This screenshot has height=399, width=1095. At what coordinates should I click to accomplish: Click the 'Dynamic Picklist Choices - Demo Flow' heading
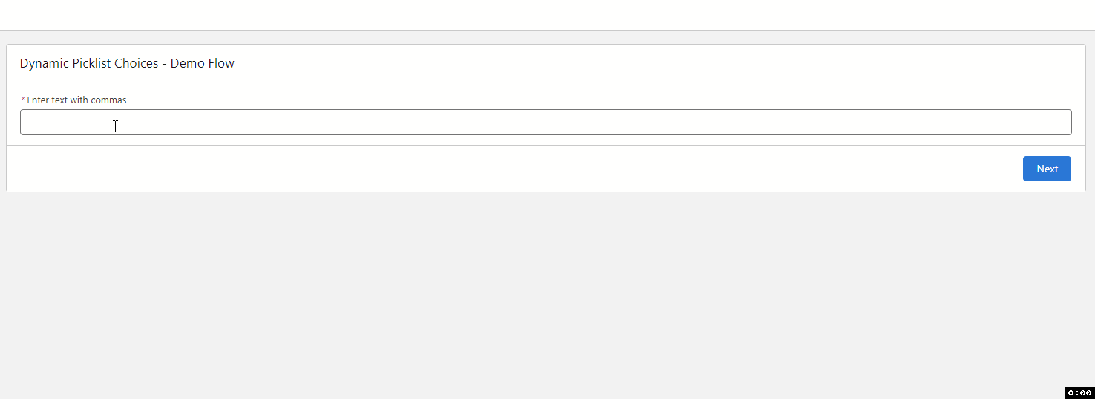click(127, 63)
